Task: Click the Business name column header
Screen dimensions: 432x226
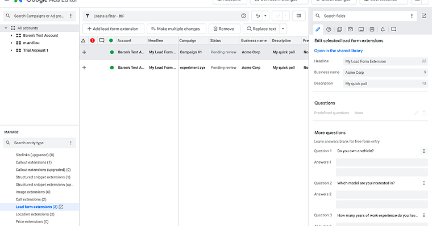Action: (254, 40)
